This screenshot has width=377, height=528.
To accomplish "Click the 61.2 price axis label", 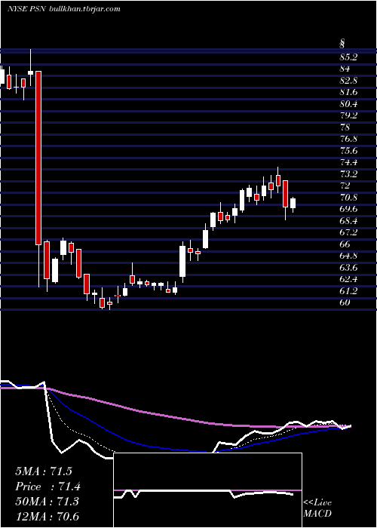I will tap(348, 291).
